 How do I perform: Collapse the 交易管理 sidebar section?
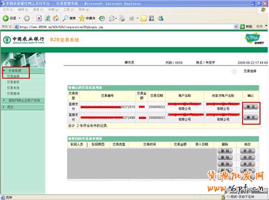4,70
